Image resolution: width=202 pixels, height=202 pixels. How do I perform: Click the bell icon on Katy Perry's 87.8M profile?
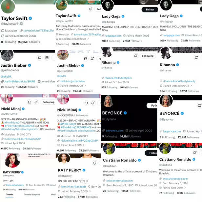pos(94,163)
